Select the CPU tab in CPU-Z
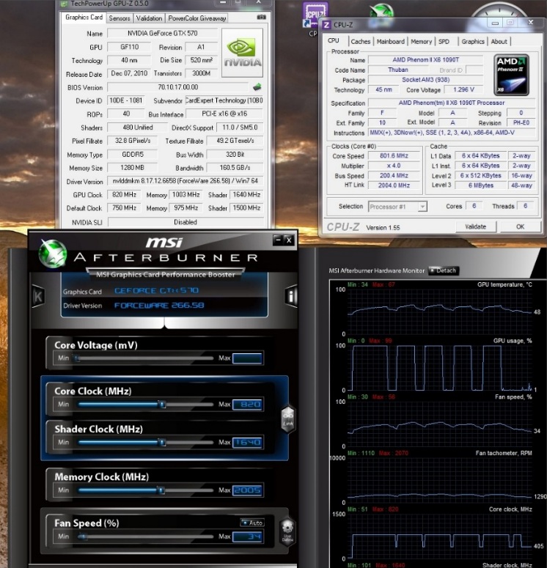The height and width of the screenshot is (568, 547). tap(334, 41)
